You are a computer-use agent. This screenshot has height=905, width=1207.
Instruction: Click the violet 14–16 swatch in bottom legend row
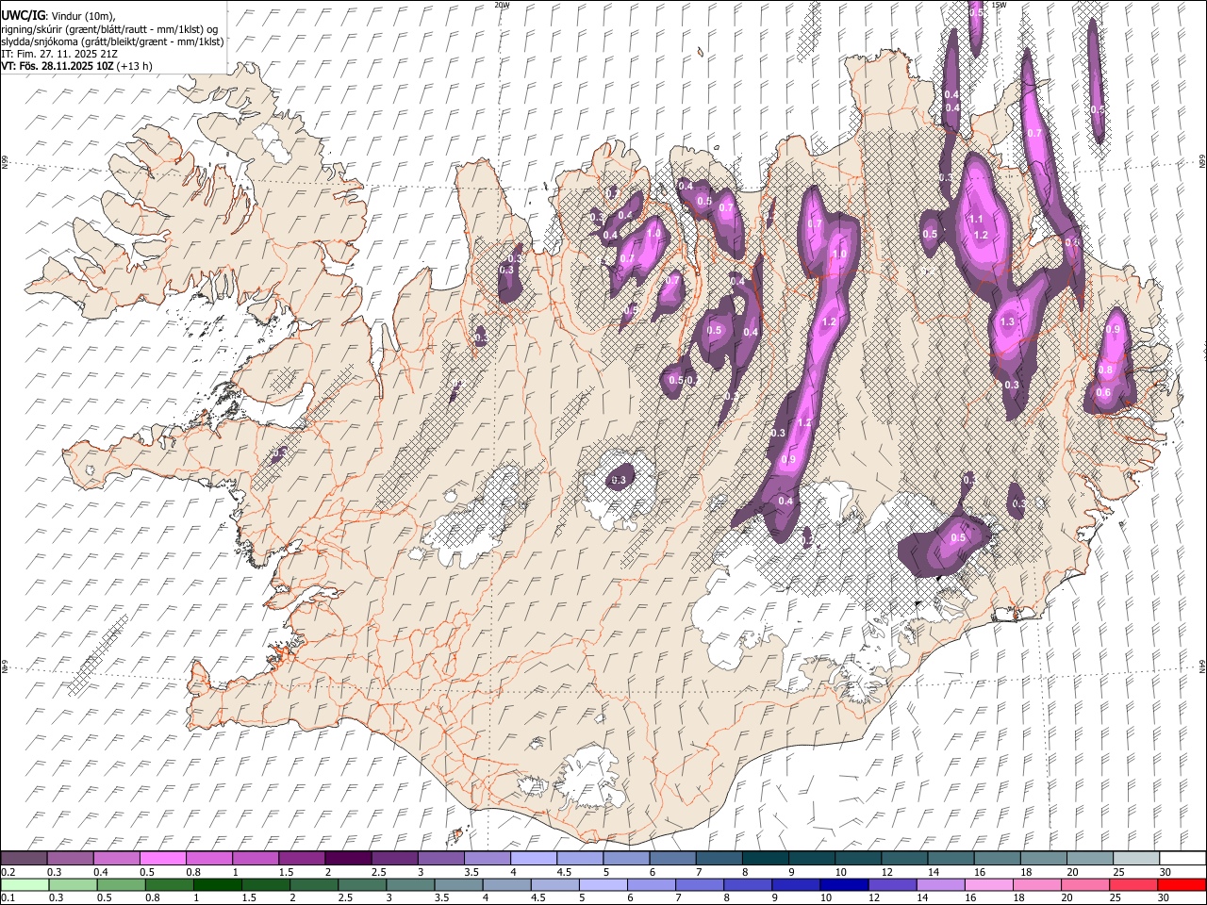point(940,884)
